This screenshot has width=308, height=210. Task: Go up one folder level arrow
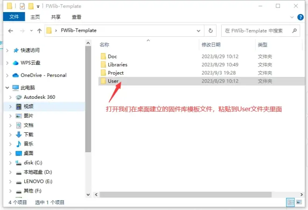pos(40,31)
